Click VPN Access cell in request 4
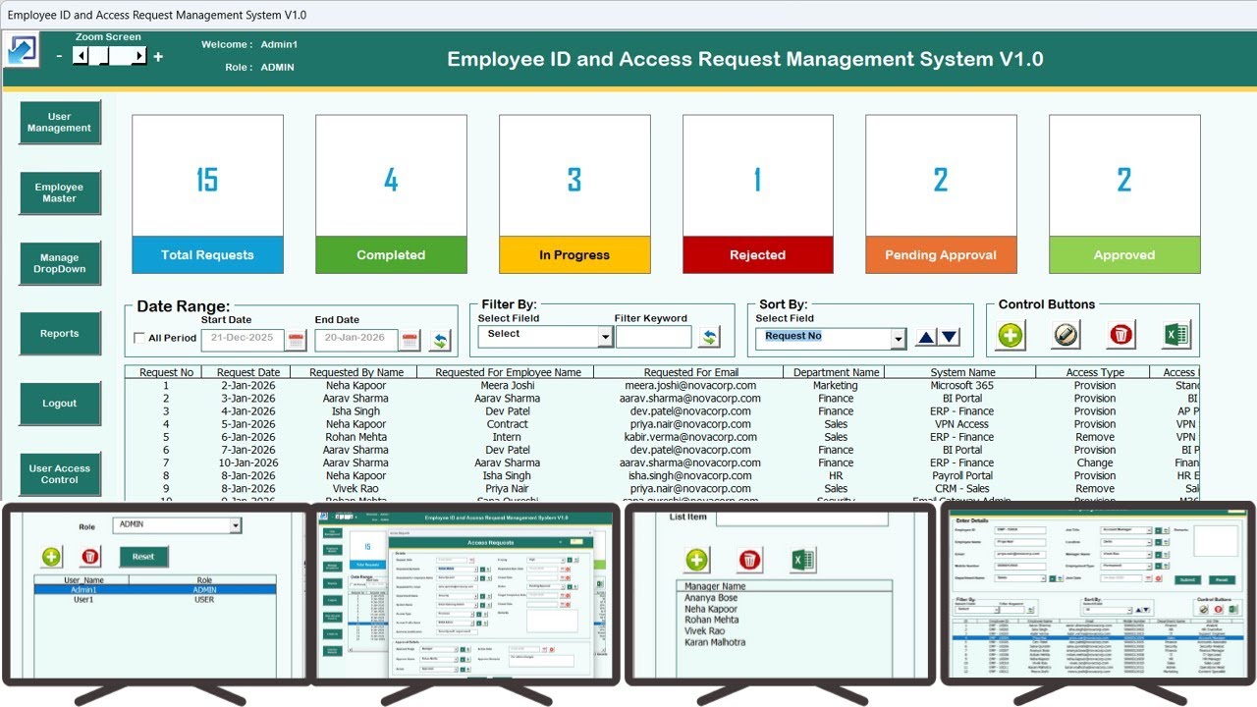Image resolution: width=1257 pixels, height=707 pixels. 962,424
